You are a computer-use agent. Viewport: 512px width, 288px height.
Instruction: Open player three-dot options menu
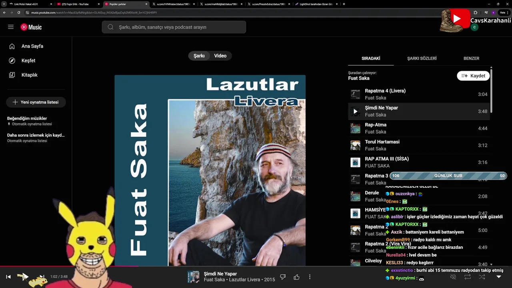[x=310, y=277]
